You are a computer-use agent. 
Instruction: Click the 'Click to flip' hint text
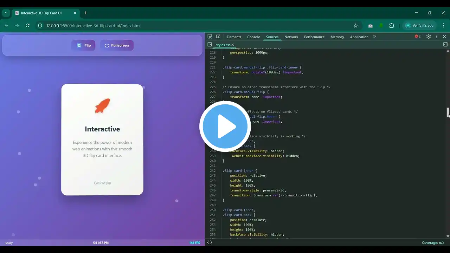pyautogui.click(x=102, y=183)
